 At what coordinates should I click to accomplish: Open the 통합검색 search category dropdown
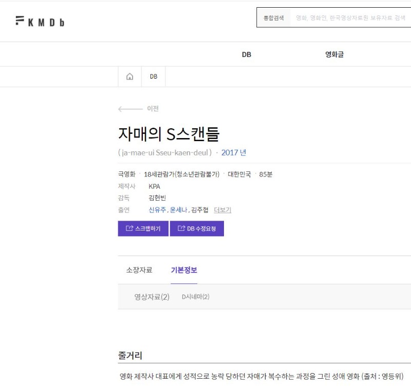click(x=273, y=18)
